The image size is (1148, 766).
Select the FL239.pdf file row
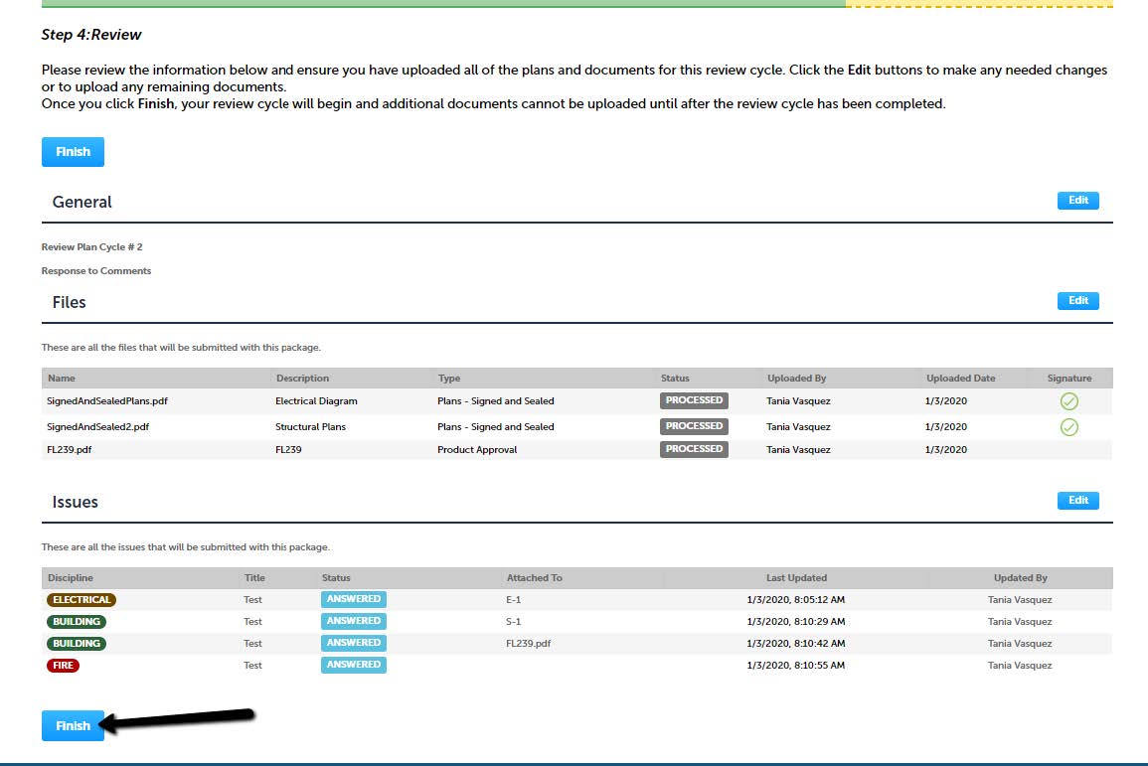click(x=70, y=450)
